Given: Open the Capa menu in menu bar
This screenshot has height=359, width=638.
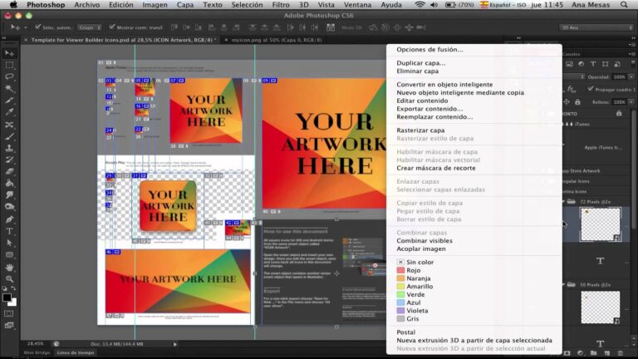Looking at the screenshot, I should click(185, 5).
